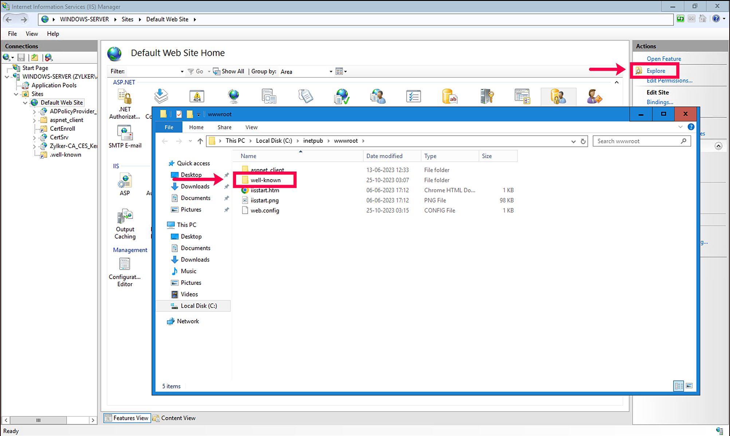
Task: Open the SMTP E-mail feature
Action: pos(125,132)
